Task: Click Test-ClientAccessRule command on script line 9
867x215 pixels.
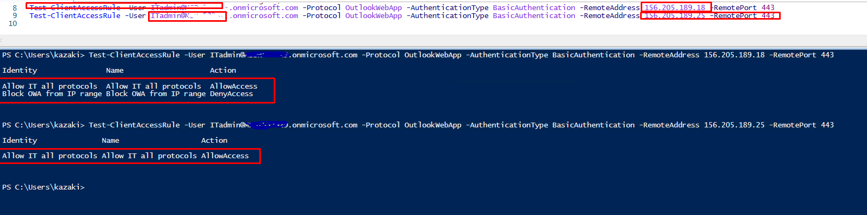Action: pyautogui.click(x=75, y=15)
